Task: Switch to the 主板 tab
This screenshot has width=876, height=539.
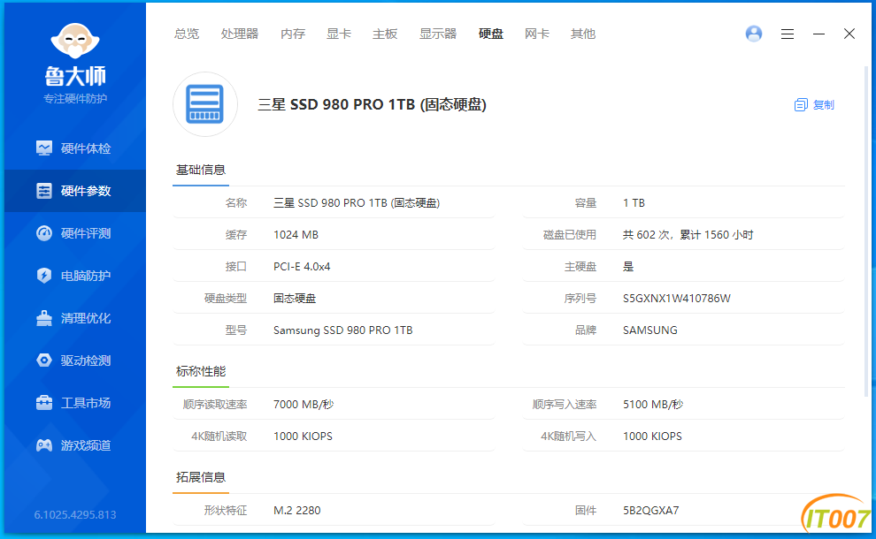Action: [x=385, y=34]
